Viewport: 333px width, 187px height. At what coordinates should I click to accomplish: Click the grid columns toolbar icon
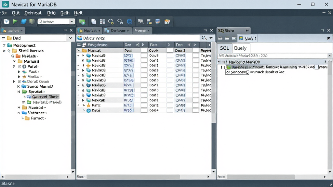pos(102,21)
